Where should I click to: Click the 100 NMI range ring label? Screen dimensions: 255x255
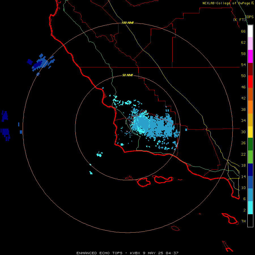[x=127, y=23]
